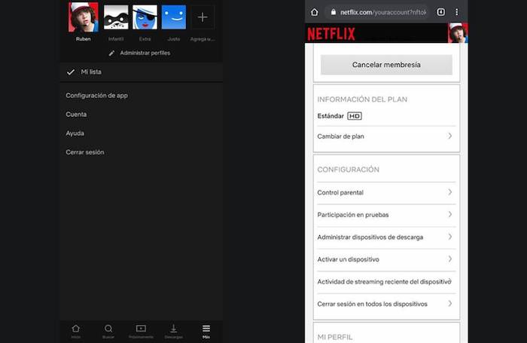This screenshot has height=343, width=527.
Task: Open the Descargas downloads icon
Action: [x=173, y=329]
